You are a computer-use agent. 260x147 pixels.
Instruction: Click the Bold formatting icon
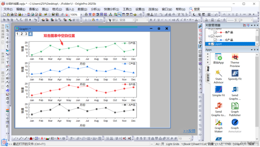[x=151, y=20]
